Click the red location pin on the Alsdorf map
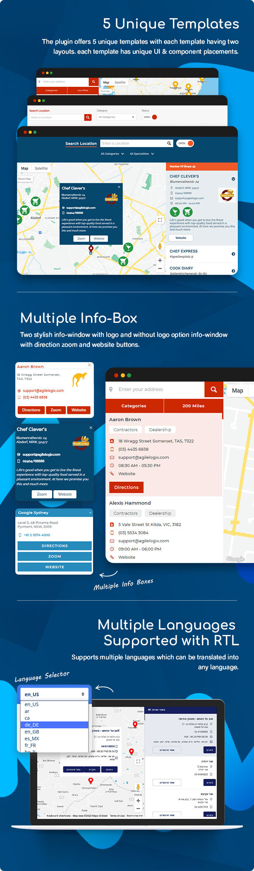Screen dimensions: 254x871 click(91, 248)
